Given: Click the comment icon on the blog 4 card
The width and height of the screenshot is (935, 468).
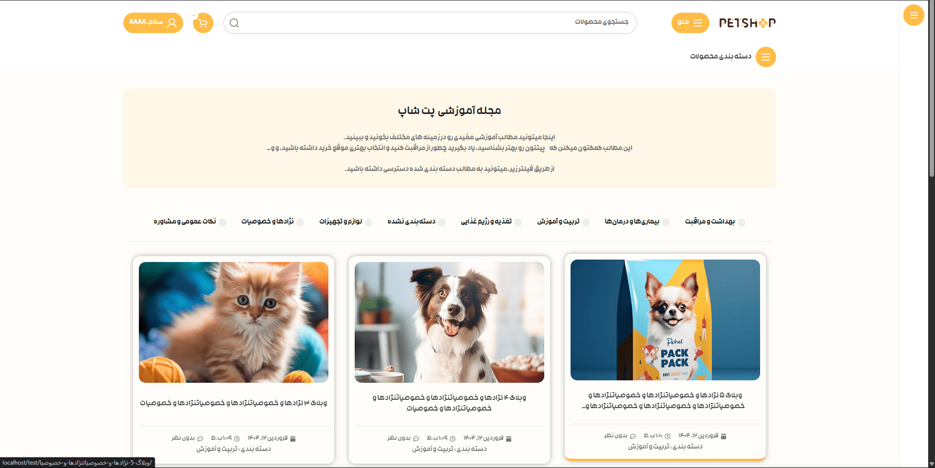Looking at the screenshot, I should pos(416,439).
